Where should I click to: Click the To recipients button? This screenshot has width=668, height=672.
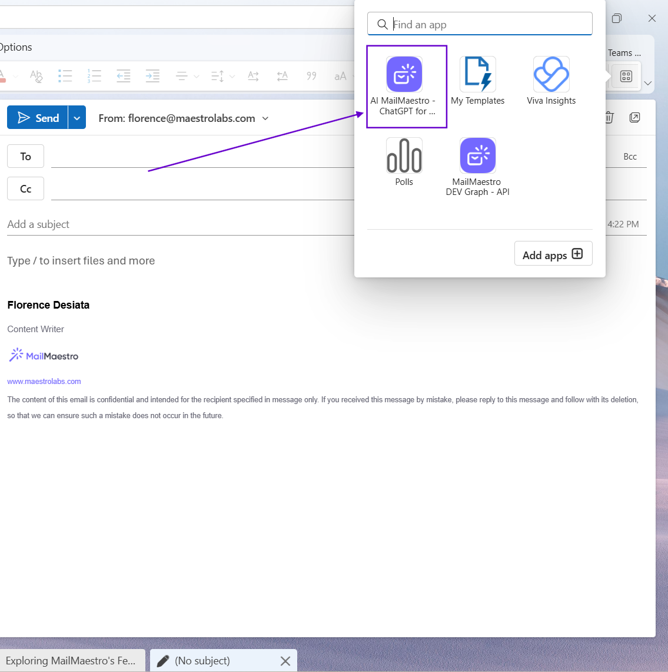pyautogui.click(x=25, y=157)
